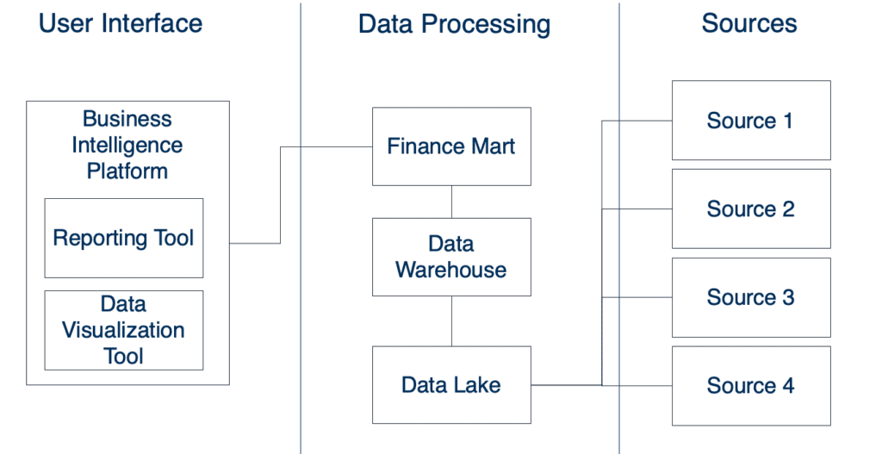Image resolution: width=882 pixels, height=454 pixels.
Task: Click the Reporting Tool box
Action: pyautogui.click(x=124, y=238)
